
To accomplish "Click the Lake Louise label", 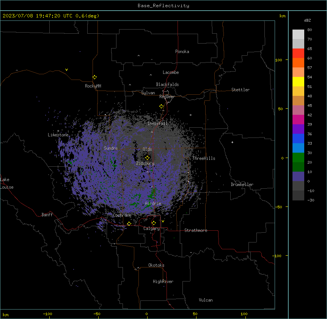I will tap(7, 183).
